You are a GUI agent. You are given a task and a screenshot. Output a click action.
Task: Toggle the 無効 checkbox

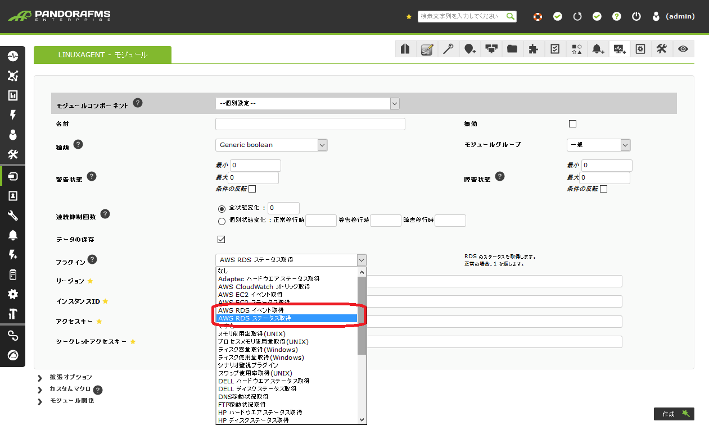point(573,124)
